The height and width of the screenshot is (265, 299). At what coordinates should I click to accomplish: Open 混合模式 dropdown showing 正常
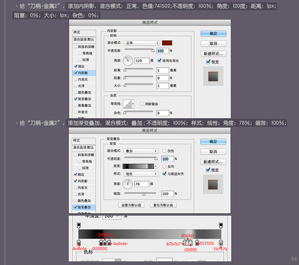tap(142, 43)
